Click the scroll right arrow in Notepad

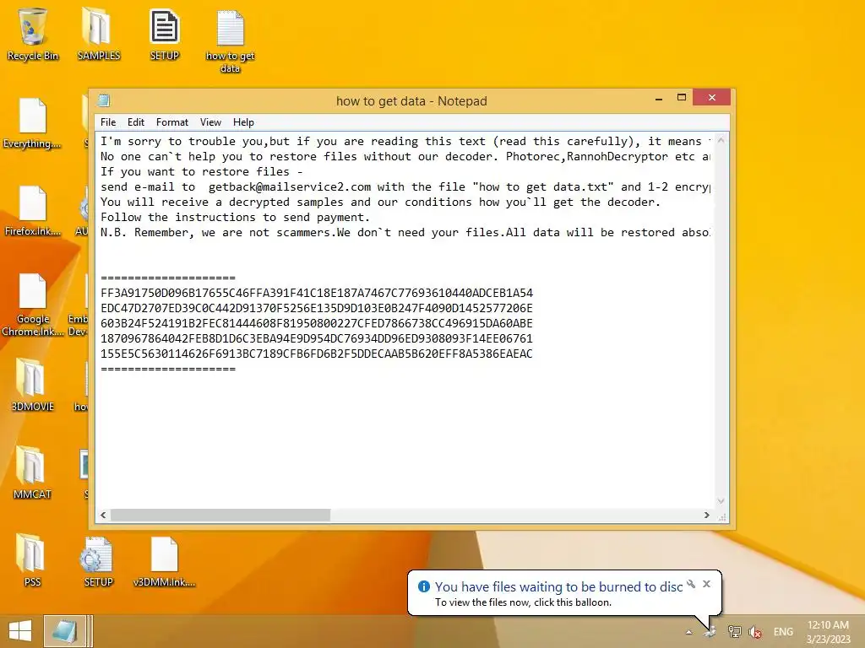(x=707, y=516)
